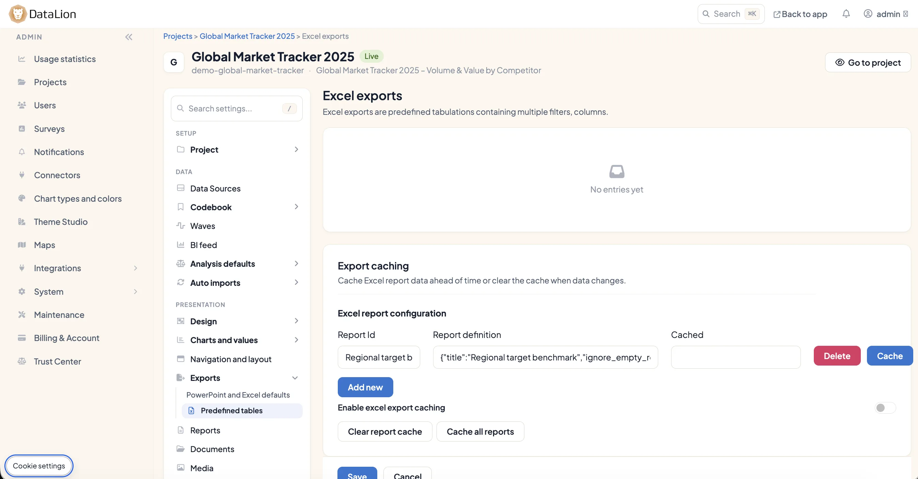Select Predefined tables settings item

point(242,411)
